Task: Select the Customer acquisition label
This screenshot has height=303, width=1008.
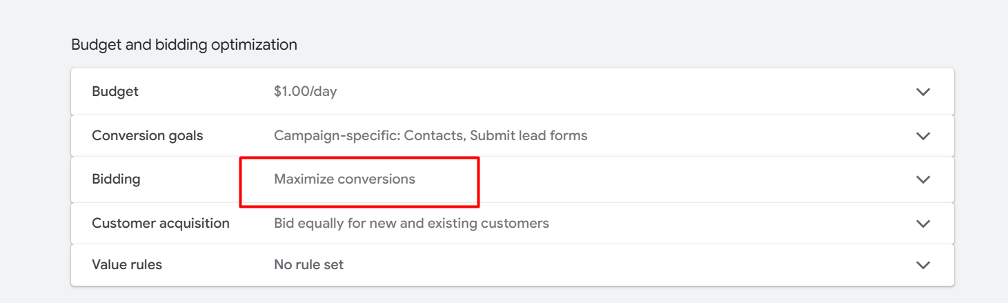Action: click(x=160, y=224)
